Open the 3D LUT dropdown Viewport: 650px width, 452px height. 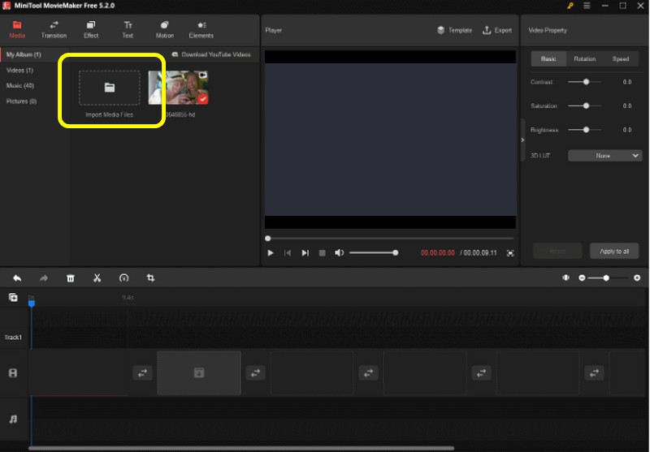click(604, 155)
